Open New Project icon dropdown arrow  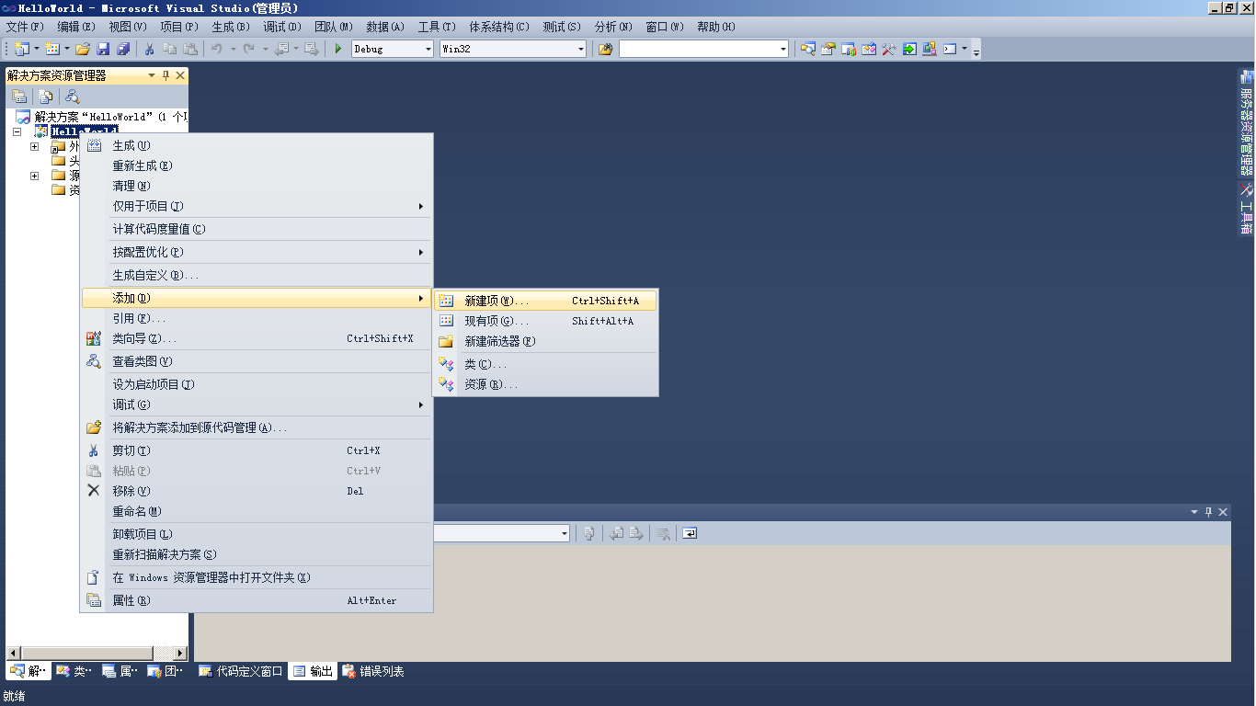coord(37,49)
